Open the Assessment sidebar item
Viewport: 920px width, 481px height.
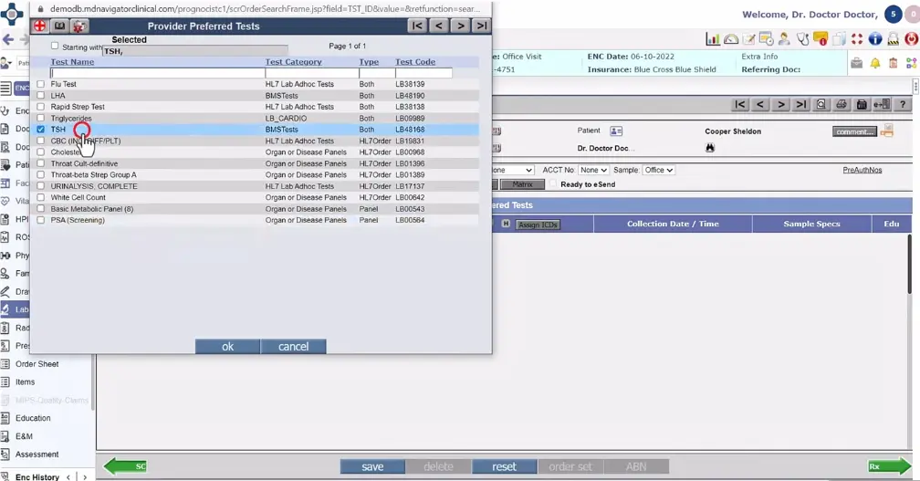click(x=37, y=455)
